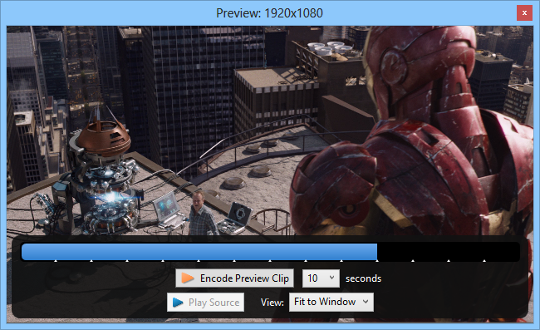Click the Play Source button label

214,303
